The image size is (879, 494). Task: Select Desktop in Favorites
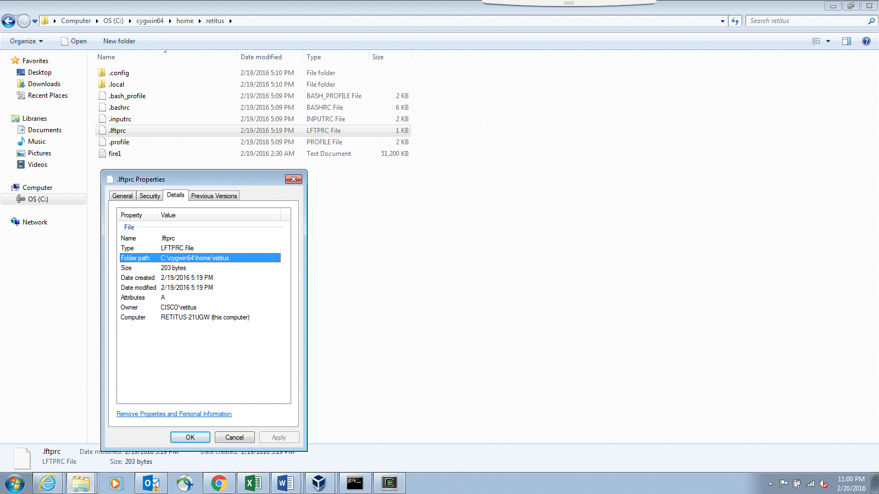pos(40,72)
